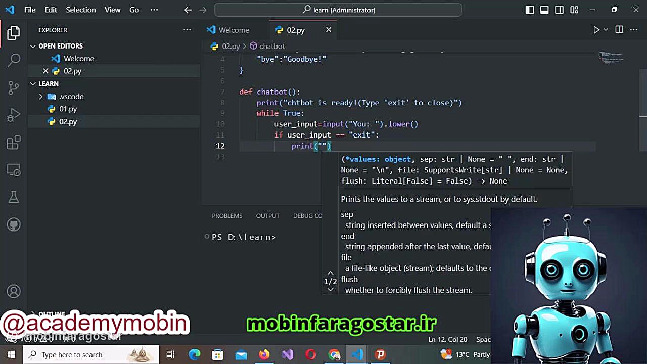Toggle the secondary side bar layout button
This screenshot has height=364, width=647.
[559, 10]
